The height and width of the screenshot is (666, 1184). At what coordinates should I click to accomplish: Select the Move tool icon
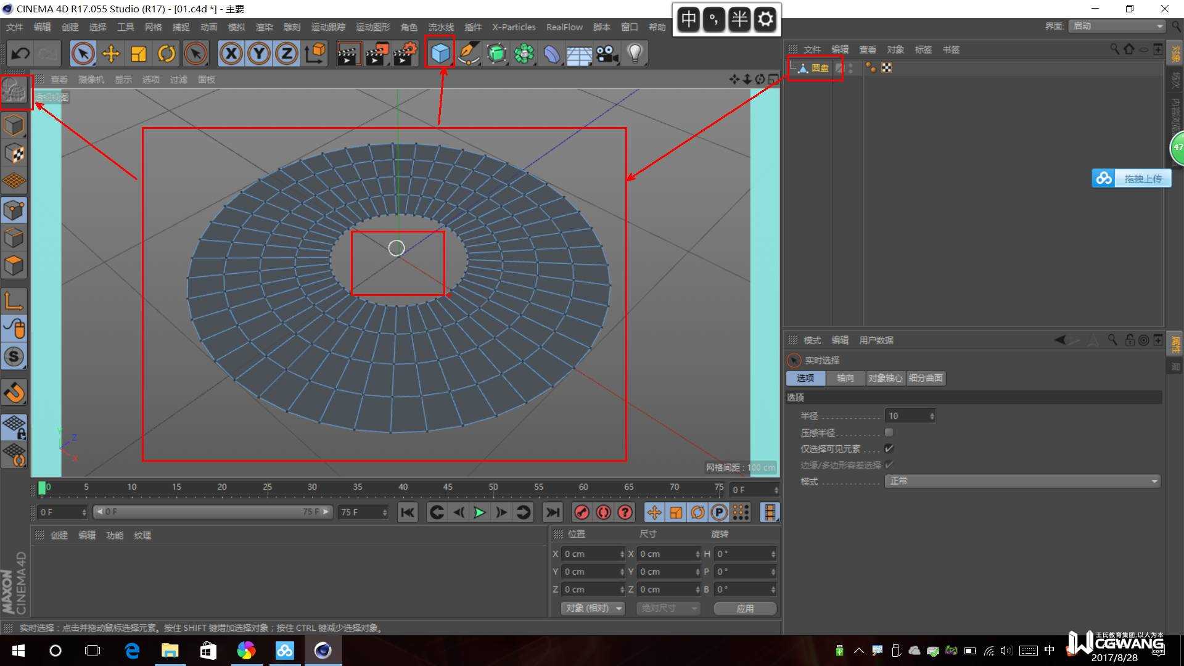pyautogui.click(x=111, y=54)
